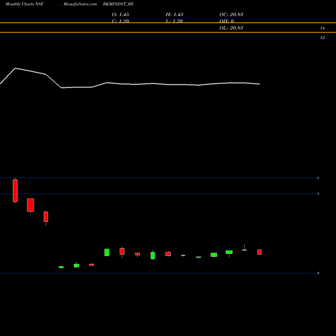Click the tallest red candle near level 6

click(15, 191)
